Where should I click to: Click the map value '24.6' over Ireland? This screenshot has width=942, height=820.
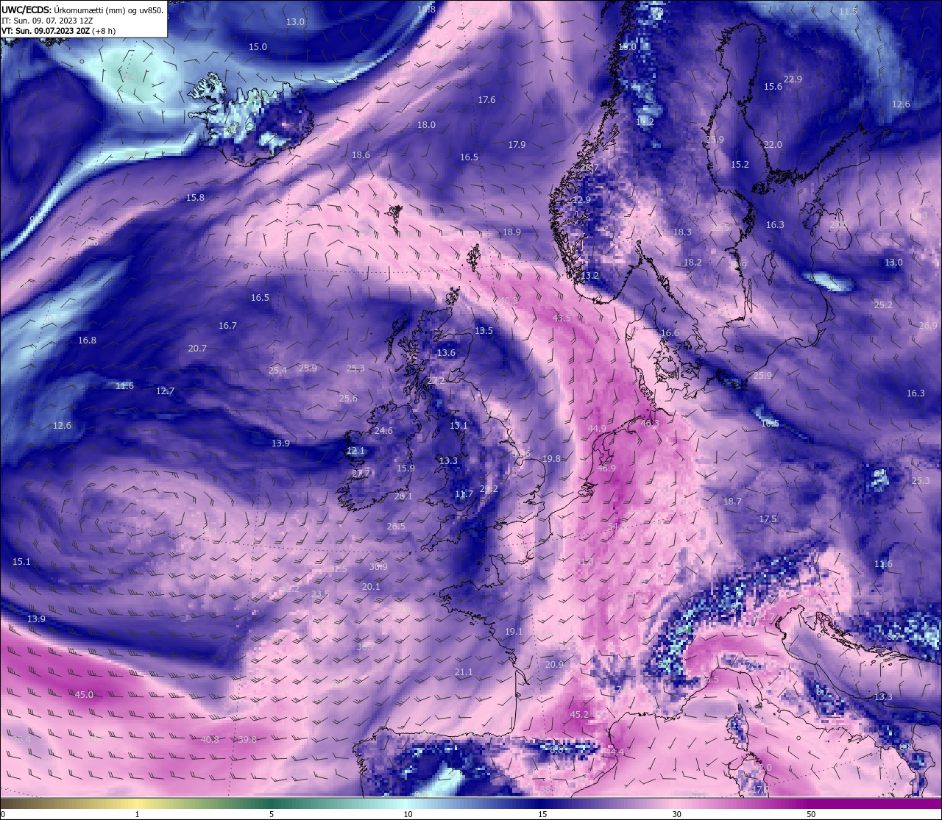click(x=383, y=431)
